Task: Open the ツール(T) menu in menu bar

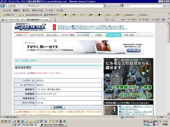Action: [x=49, y=11]
